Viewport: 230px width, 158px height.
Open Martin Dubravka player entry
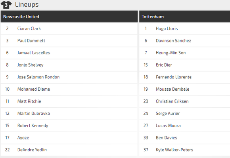[x=34, y=113]
